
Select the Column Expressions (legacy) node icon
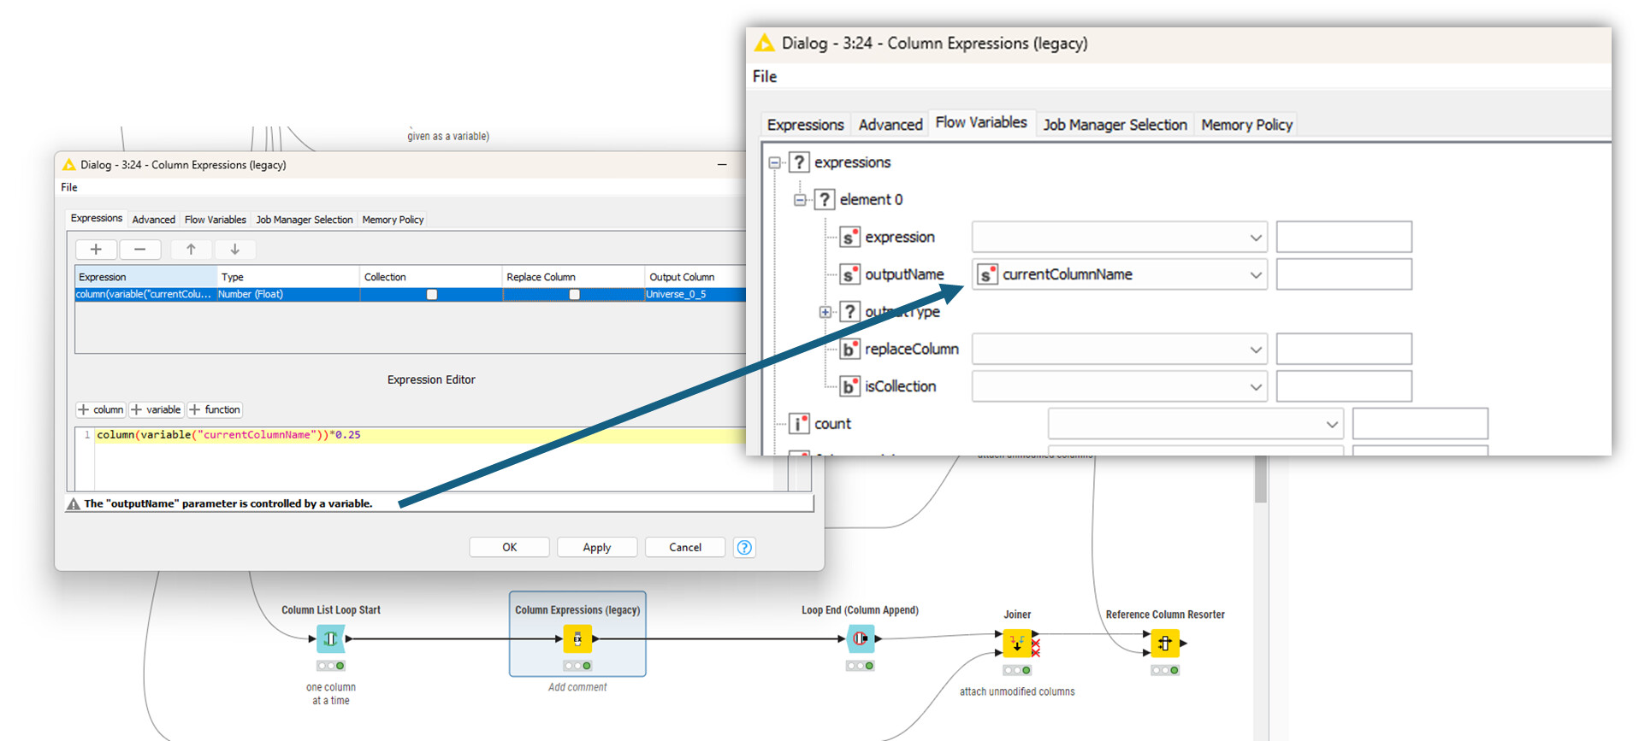tap(577, 639)
